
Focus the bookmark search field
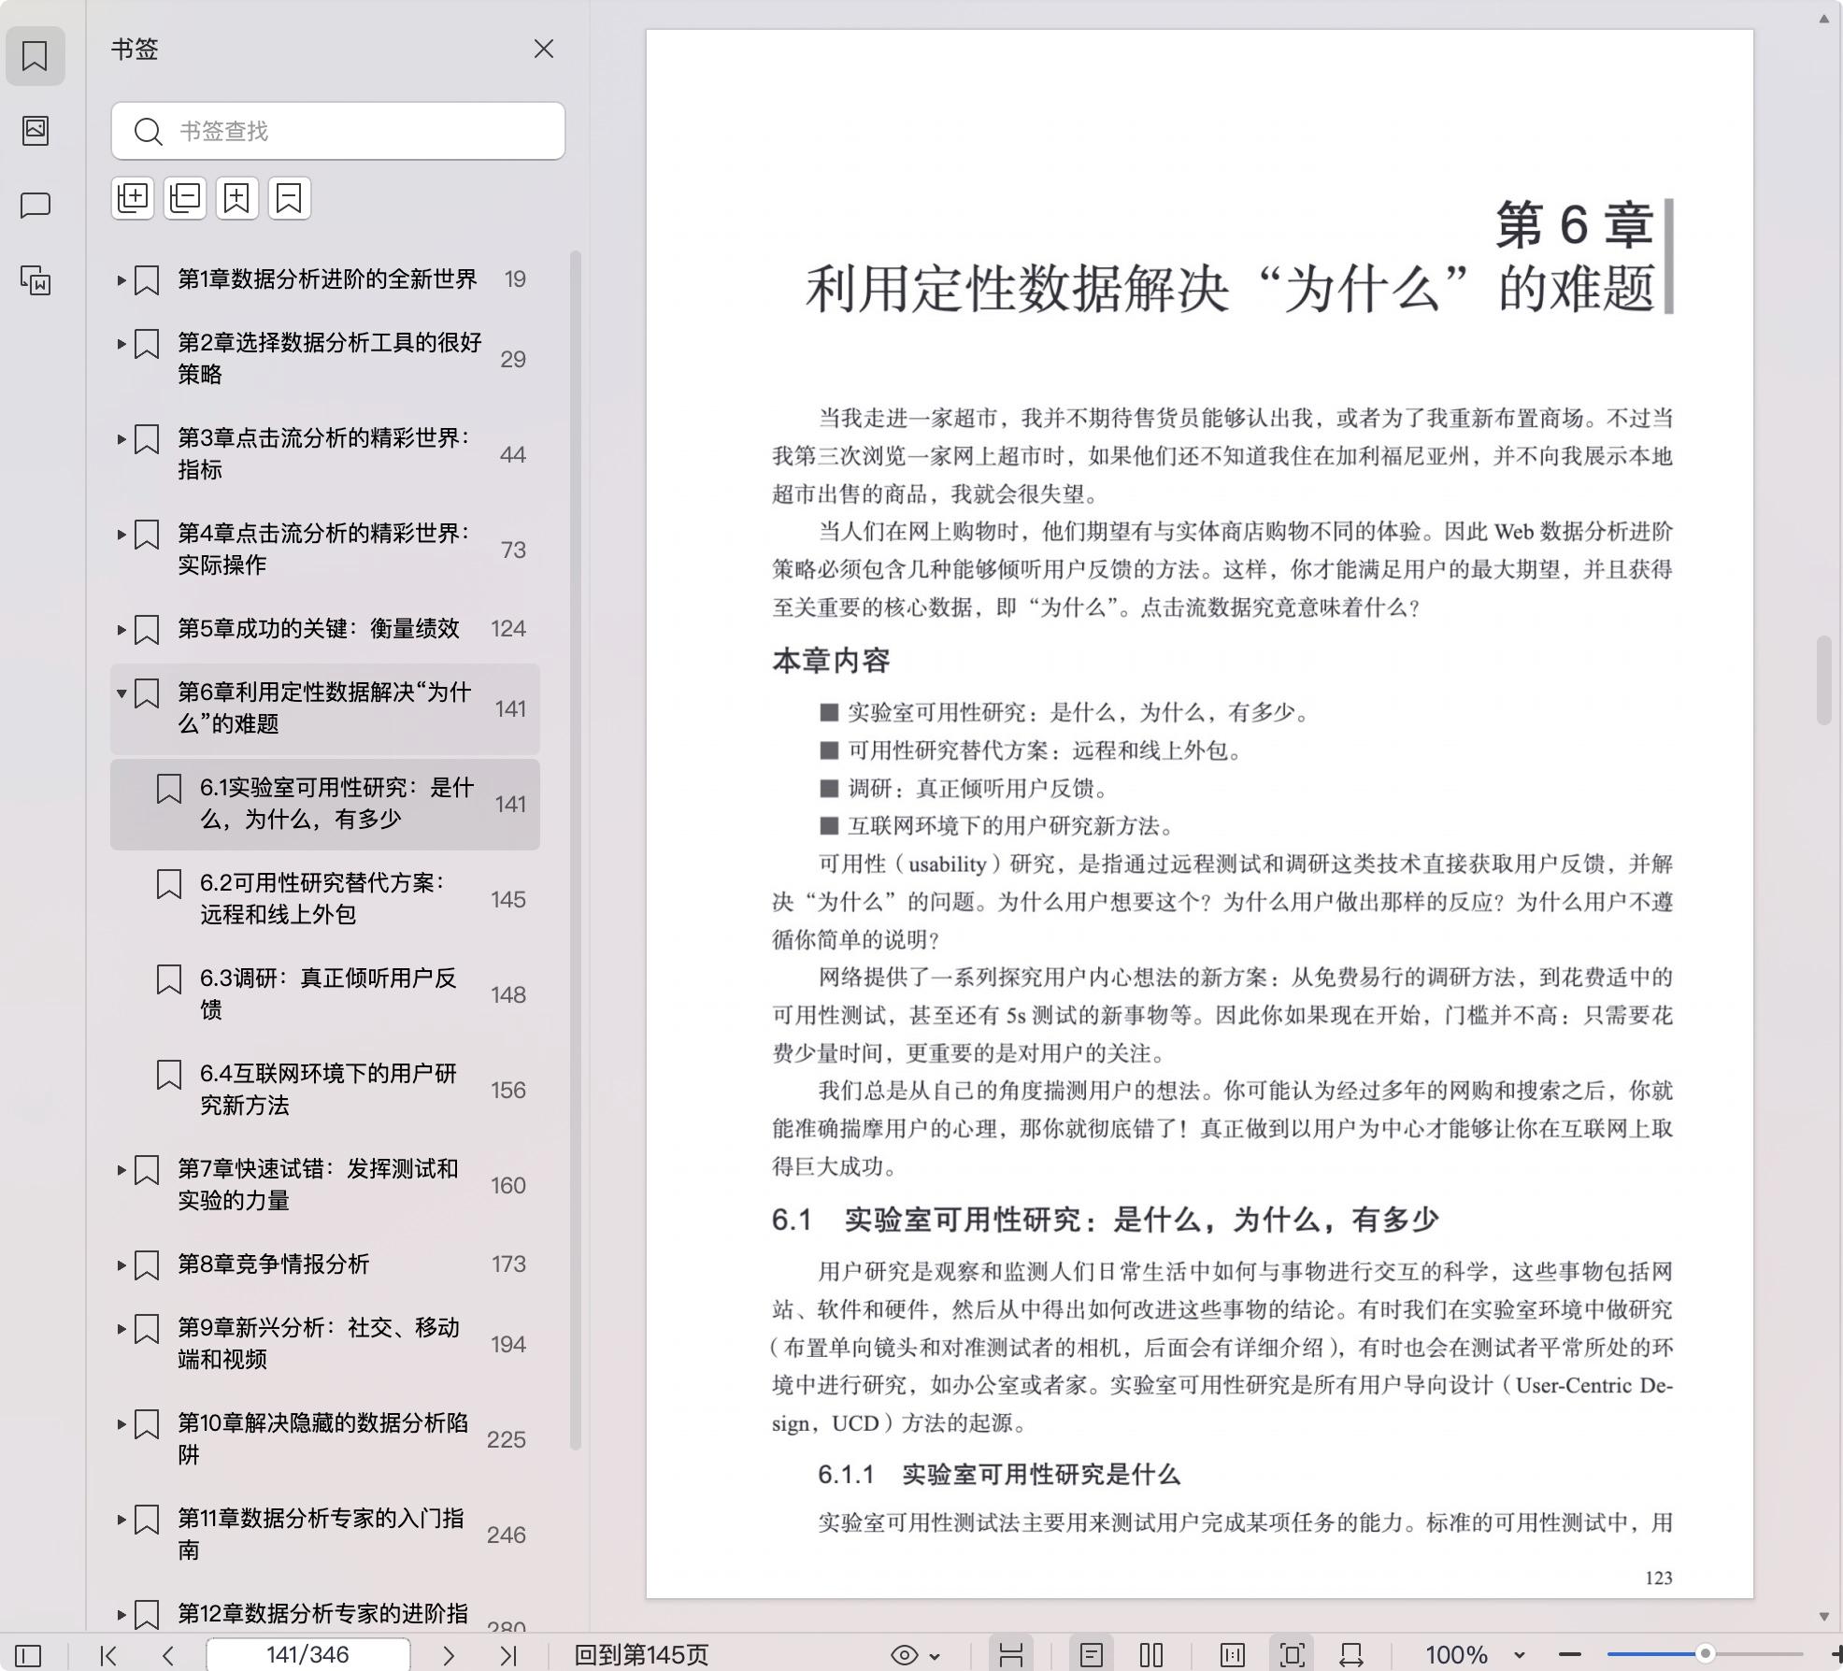tap(338, 131)
